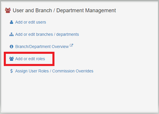Click the org-chart icon beside branches / departments
The height and width of the screenshot is (114, 159).
tap(11, 34)
